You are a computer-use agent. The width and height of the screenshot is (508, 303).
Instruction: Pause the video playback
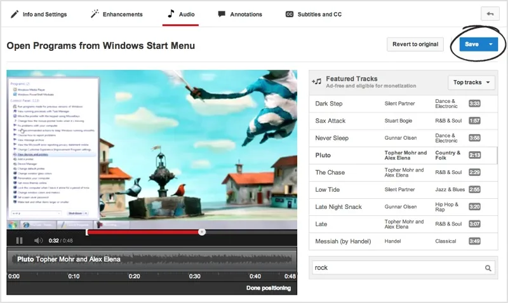click(20, 241)
